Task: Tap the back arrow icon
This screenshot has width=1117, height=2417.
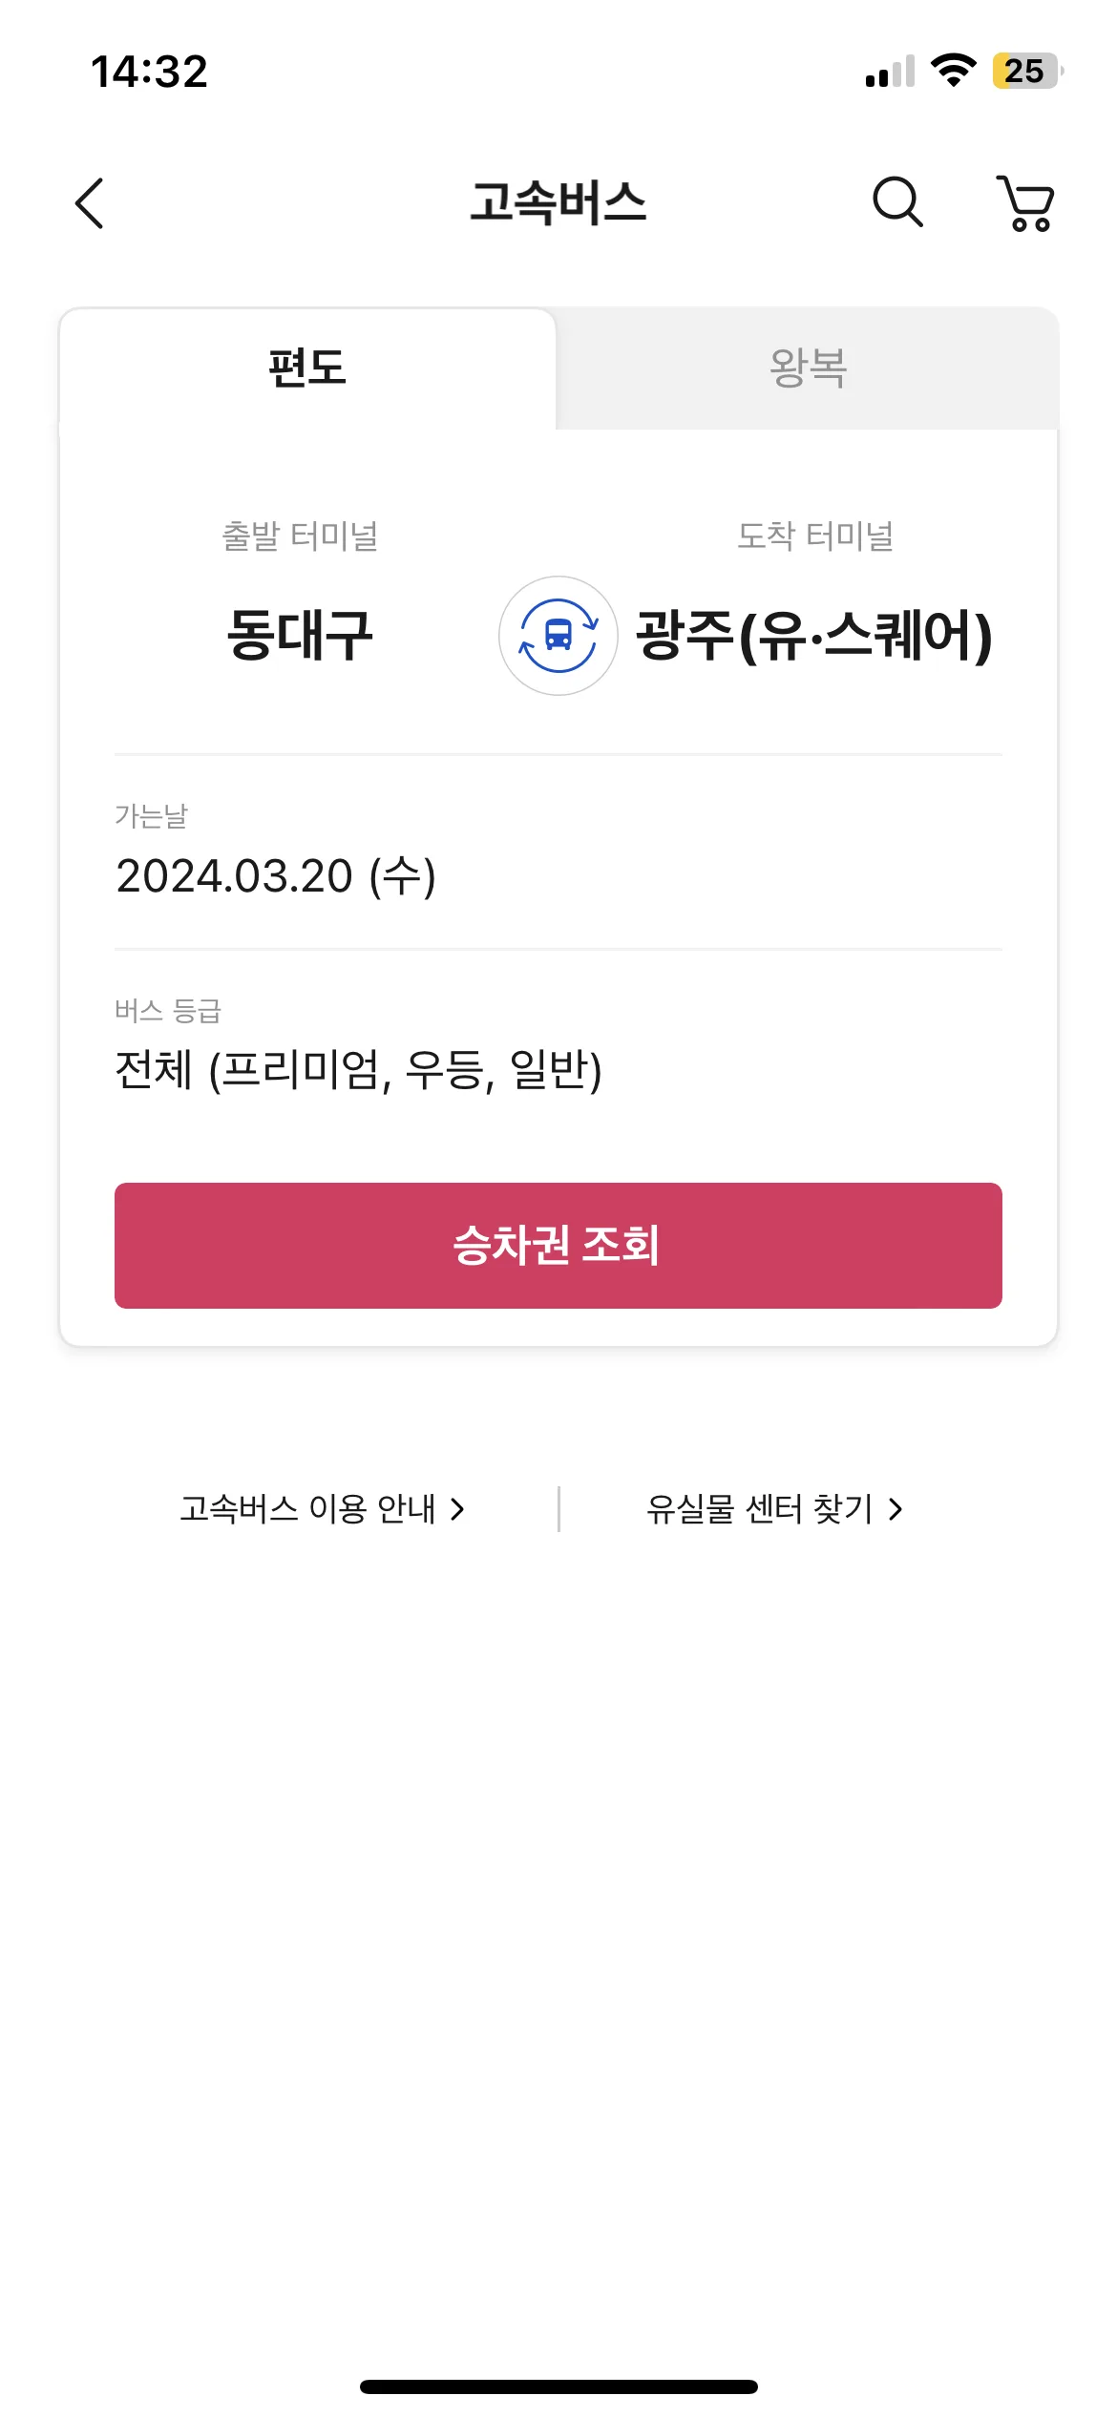Action: tap(89, 203)
